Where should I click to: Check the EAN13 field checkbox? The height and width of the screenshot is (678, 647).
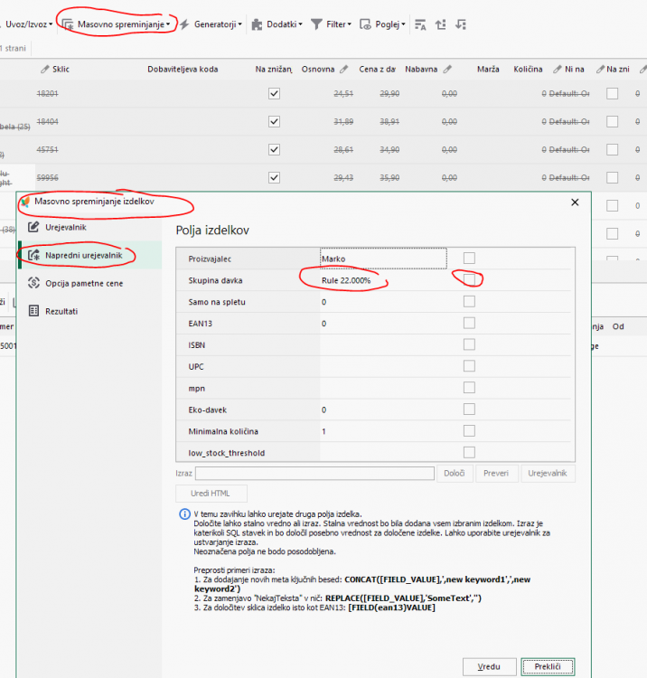469,323
